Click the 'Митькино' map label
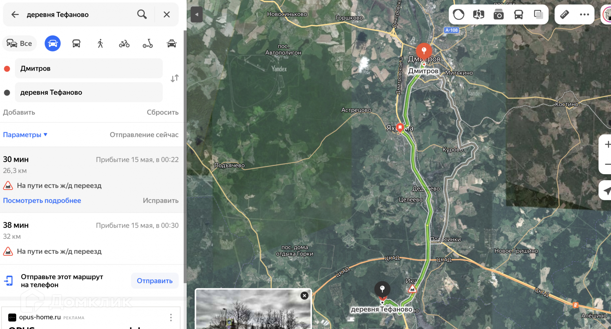611x329 pixels. pos(459,73)
